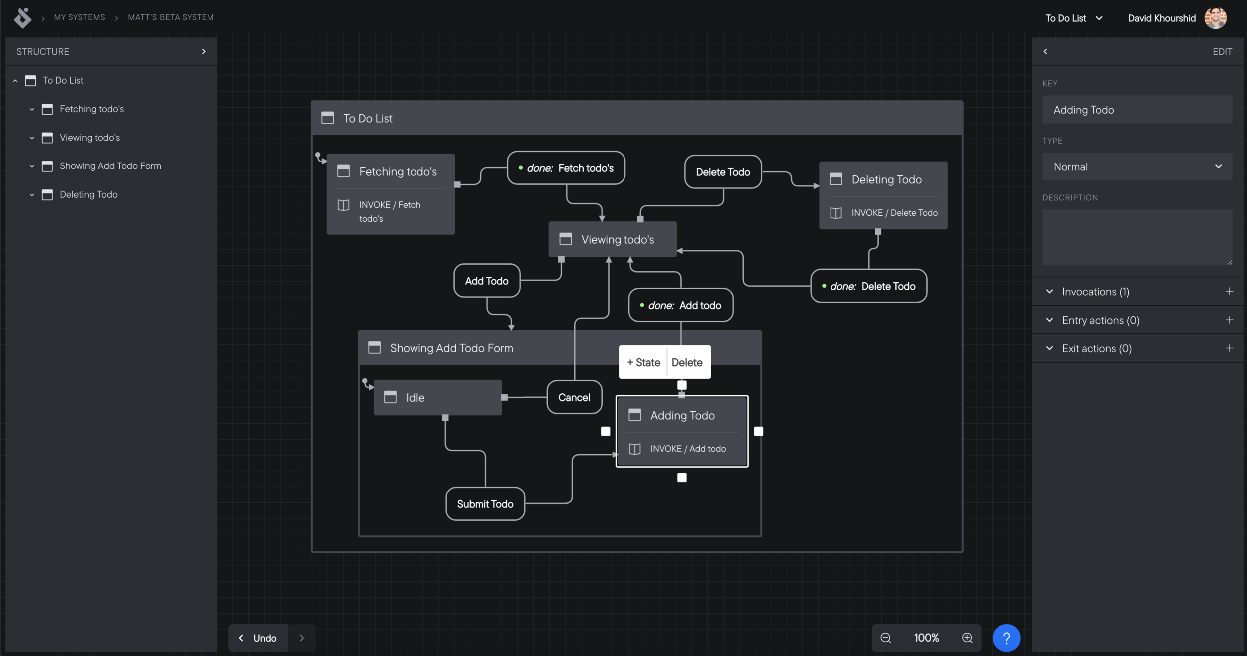Collapse the Edit panel with back arrow

[x=1045, y=51]
